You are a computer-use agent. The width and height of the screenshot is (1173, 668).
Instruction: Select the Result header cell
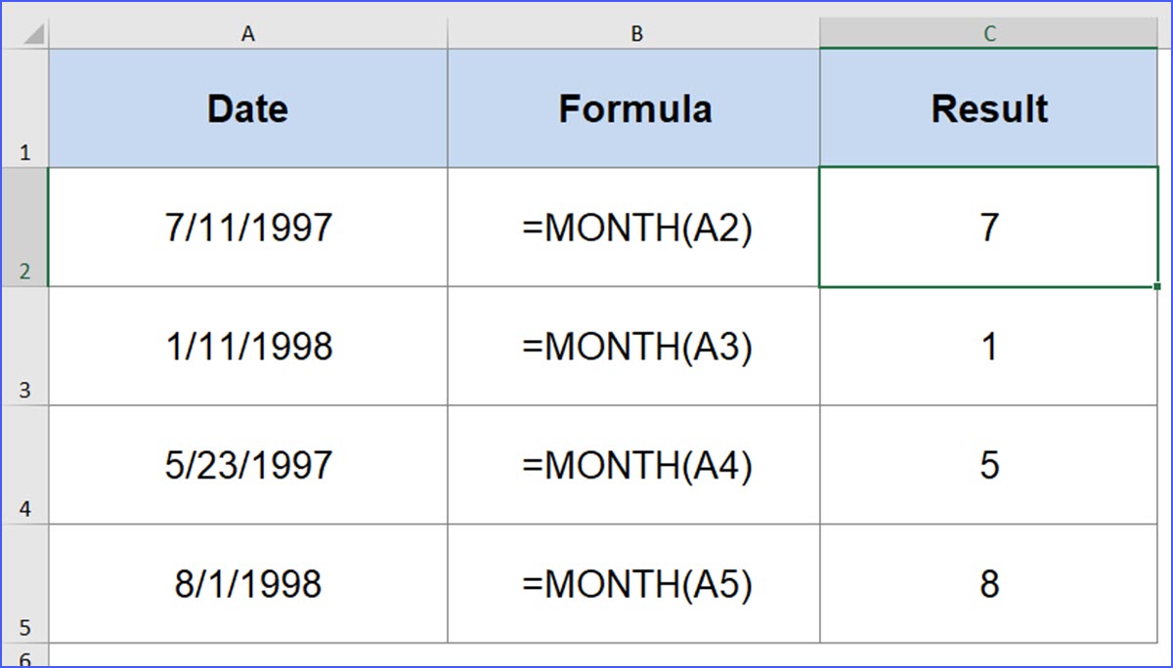point(989,107)
